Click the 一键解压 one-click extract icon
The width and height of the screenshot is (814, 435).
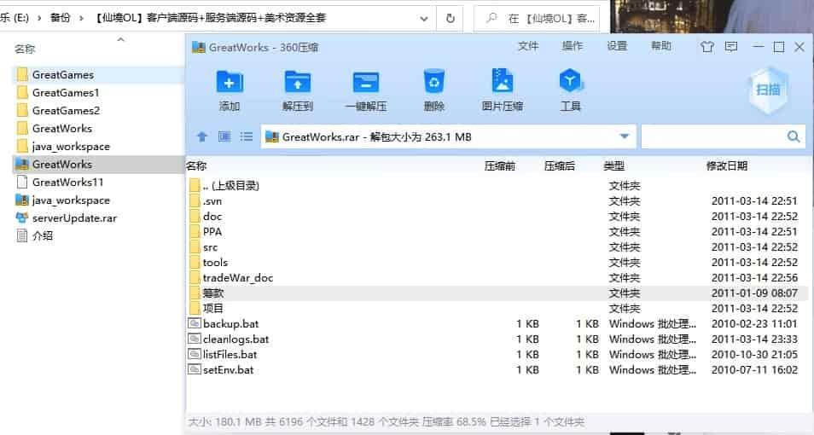point(366,83)
